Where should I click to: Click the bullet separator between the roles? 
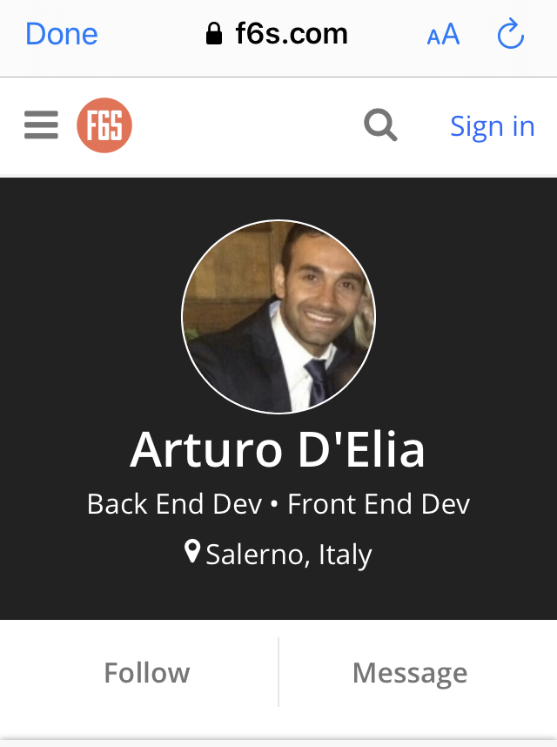tap(274, 504)
